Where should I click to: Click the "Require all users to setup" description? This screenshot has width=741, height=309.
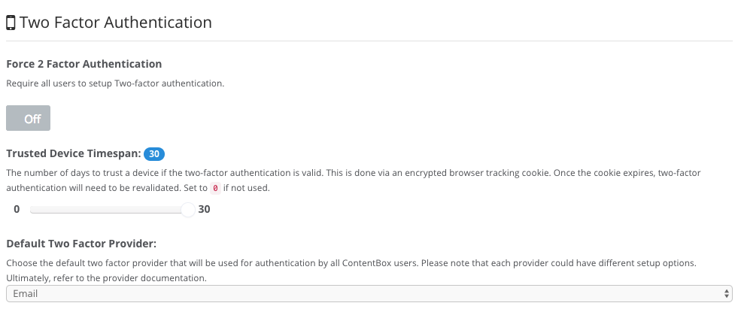(115, 83)
